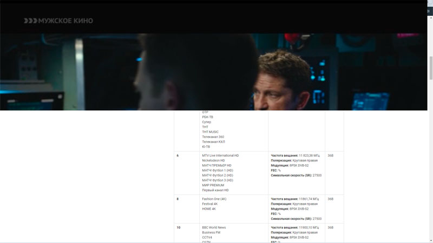
Task: Select Телеканал КХЛ in the list
Action: [213, 141]
